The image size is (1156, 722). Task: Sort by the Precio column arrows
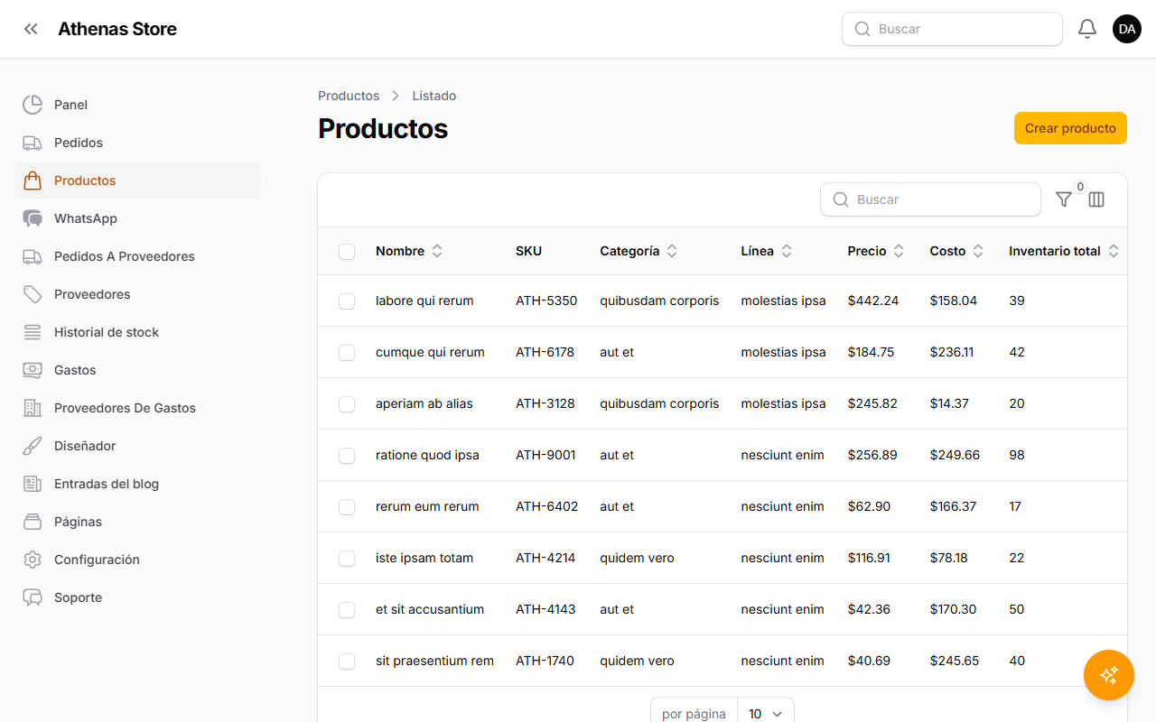(x=899, y=252)
